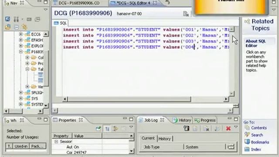279x157 pixels.
Task: Click the insert statement with value '001'
Action: [146, 30]
